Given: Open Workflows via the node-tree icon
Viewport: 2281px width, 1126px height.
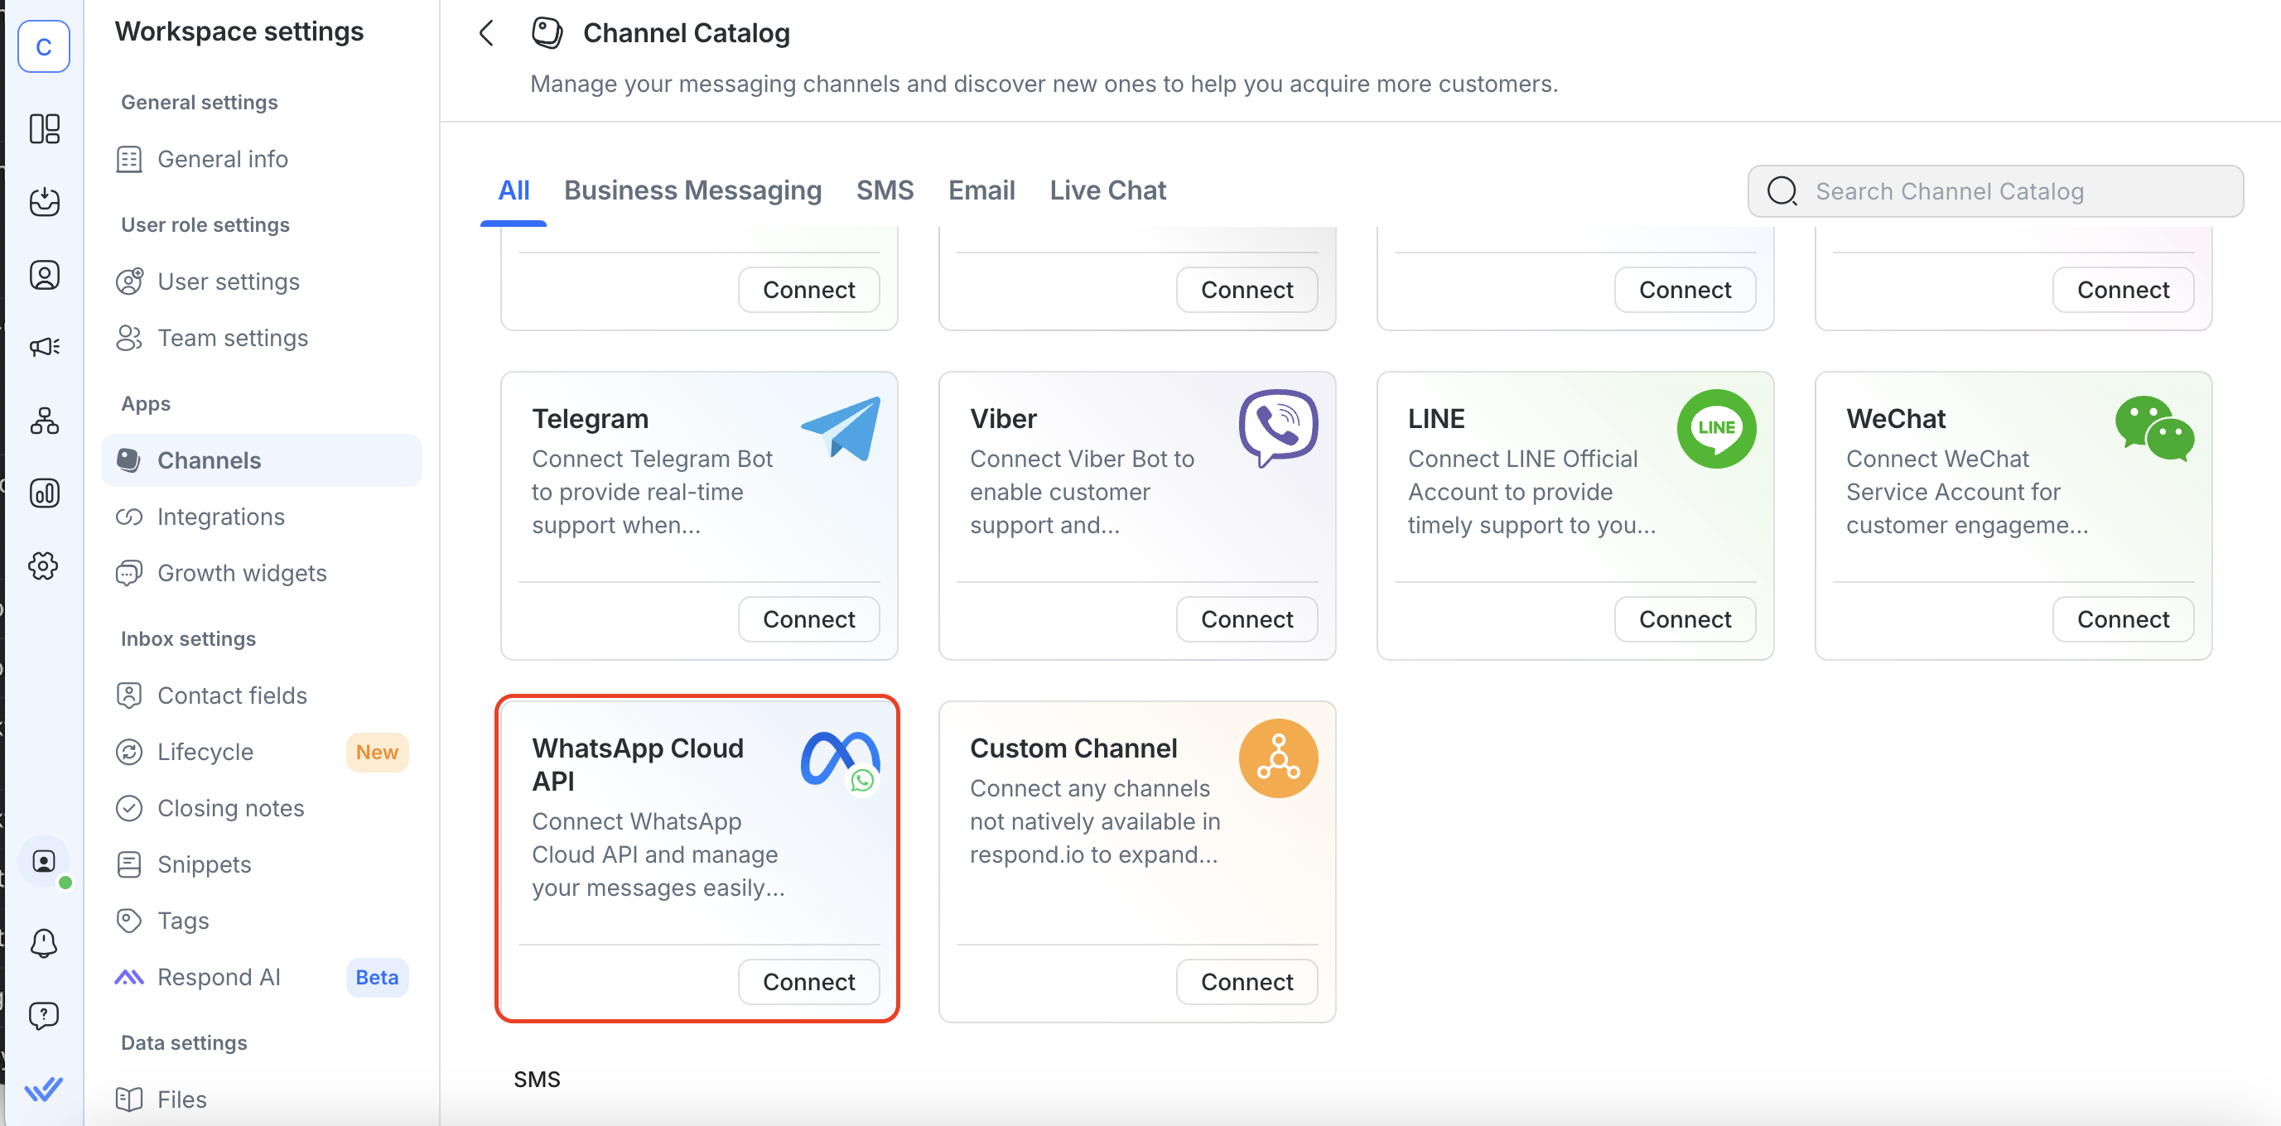Looking at the screenshot, I should pyautogui.click(x=44, y=421).
